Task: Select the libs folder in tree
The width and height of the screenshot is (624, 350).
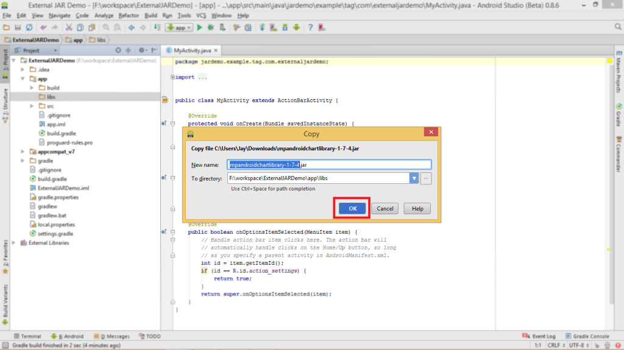Action: (51, 97)
